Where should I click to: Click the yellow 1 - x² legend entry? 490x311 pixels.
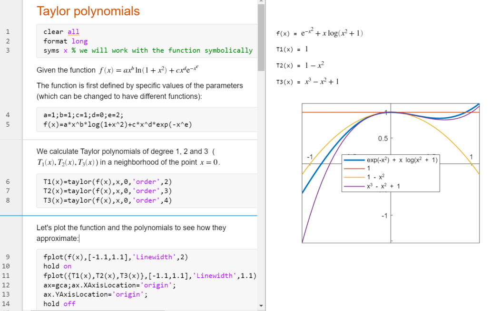[376, 177]
